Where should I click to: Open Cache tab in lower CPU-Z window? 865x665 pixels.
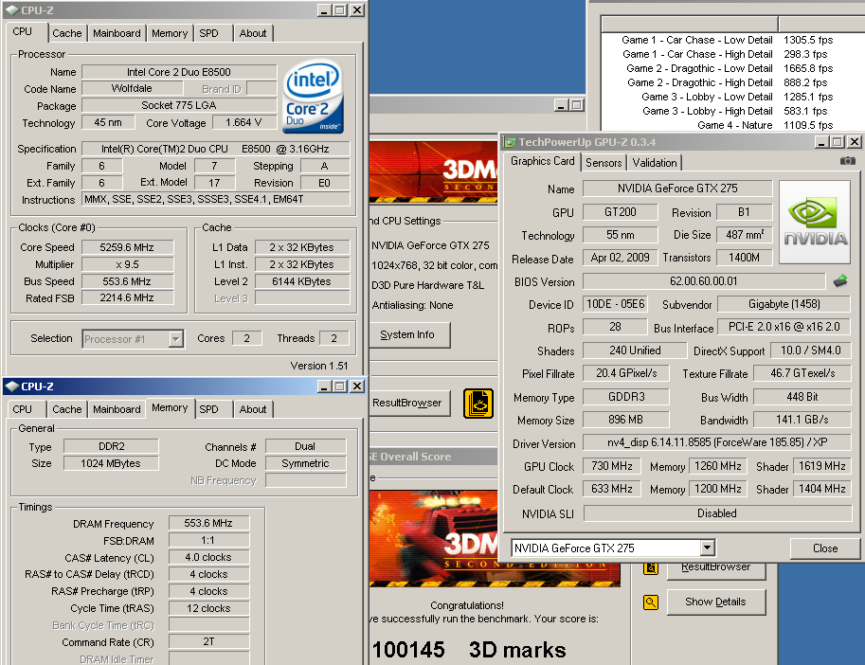tap(66, 409)
